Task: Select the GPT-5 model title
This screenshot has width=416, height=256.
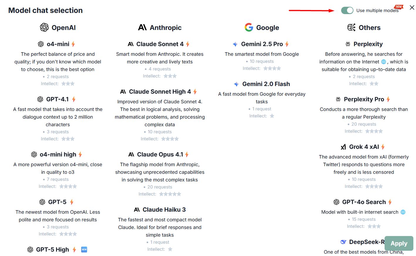Action: (57, 202)
